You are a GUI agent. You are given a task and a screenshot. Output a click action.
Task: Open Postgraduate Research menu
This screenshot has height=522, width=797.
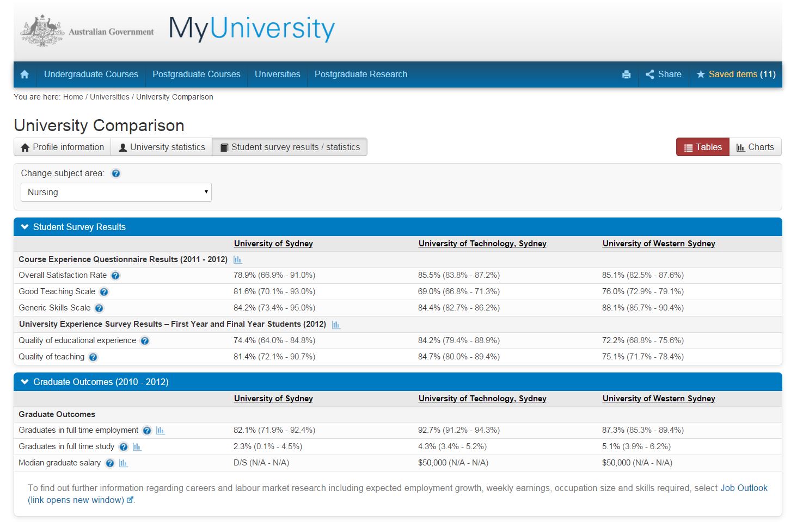click(x=361, y=74)
